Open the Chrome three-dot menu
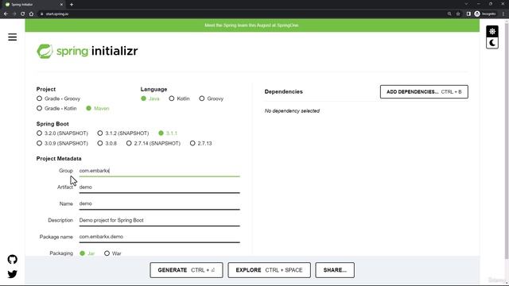509x286 pixels. tap(503, 14)
